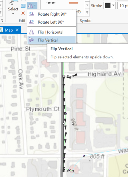Open the Edit group dialog launcher

2,21
